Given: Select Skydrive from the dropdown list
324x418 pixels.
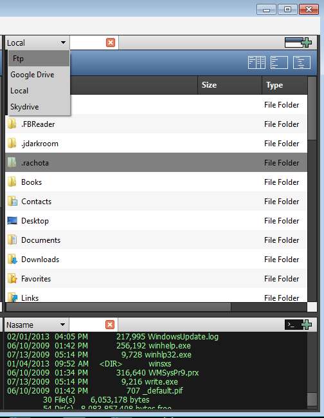Looking at the screenshot, I should (x=39, y=107).
